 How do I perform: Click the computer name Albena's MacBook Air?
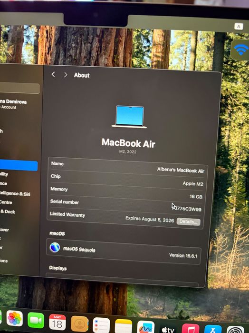[181, 170]
